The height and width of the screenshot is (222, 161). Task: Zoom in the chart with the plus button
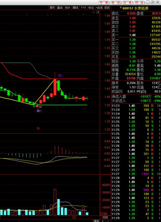click(x=103, y=221)
